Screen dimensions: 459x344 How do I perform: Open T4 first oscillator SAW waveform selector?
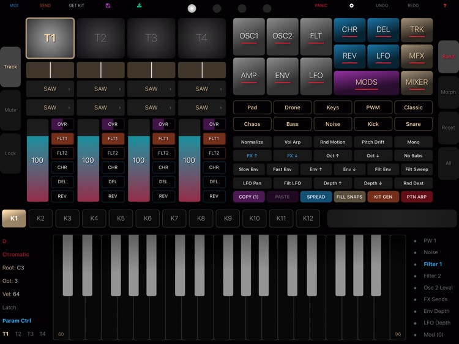coord(202,89)
